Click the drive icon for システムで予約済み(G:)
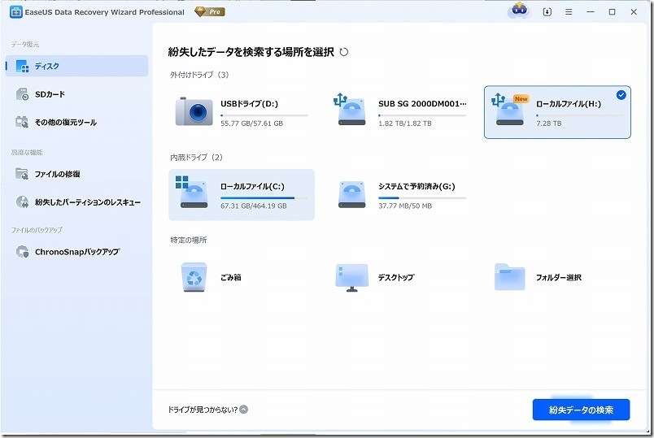 pos(352,194)
